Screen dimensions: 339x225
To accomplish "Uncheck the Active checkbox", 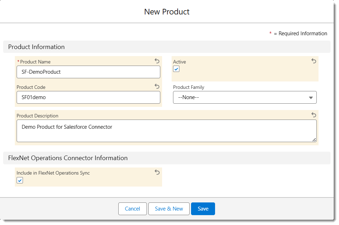I will pyautogui.click(x=176, y=69).
